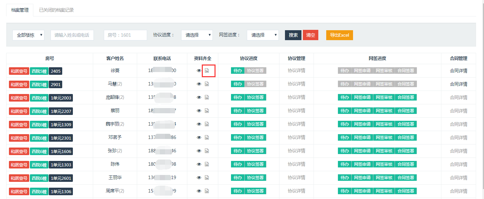The width and height of the screenshot is (484, 199).
Task: Click the 网签进度 column header
Action: [377, 58]
